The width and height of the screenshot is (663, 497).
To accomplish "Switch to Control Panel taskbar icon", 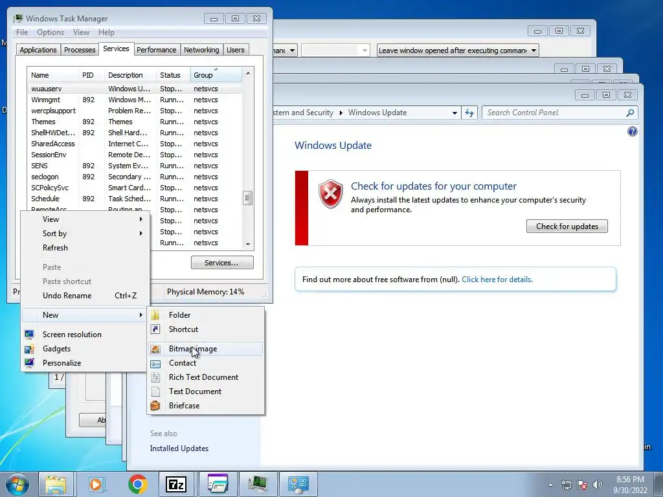I will (x=298, y=484).
